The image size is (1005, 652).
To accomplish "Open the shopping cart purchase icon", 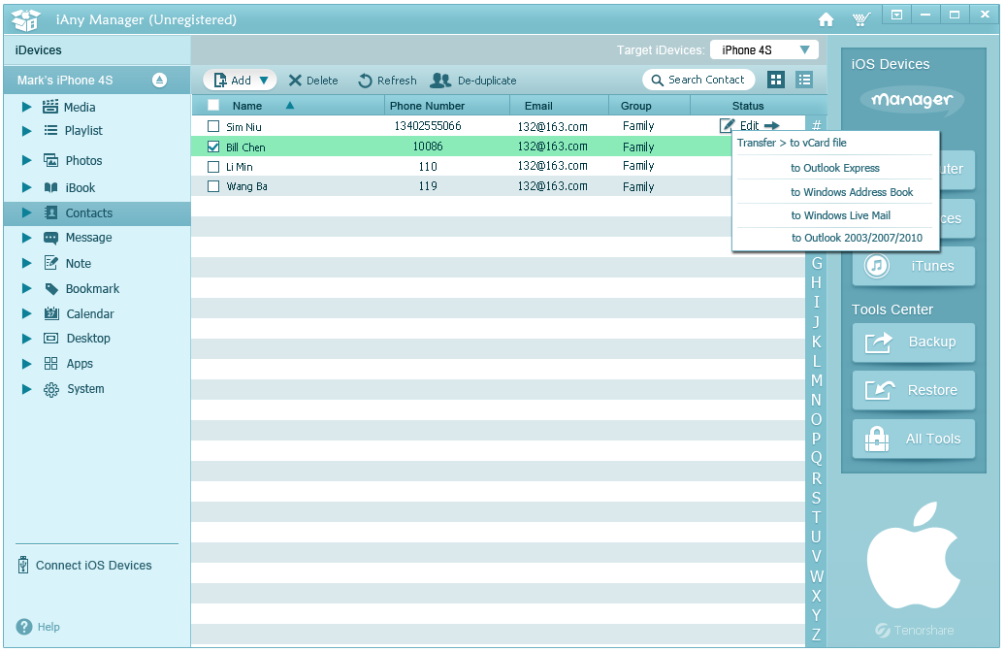I will tap(860, 19).
